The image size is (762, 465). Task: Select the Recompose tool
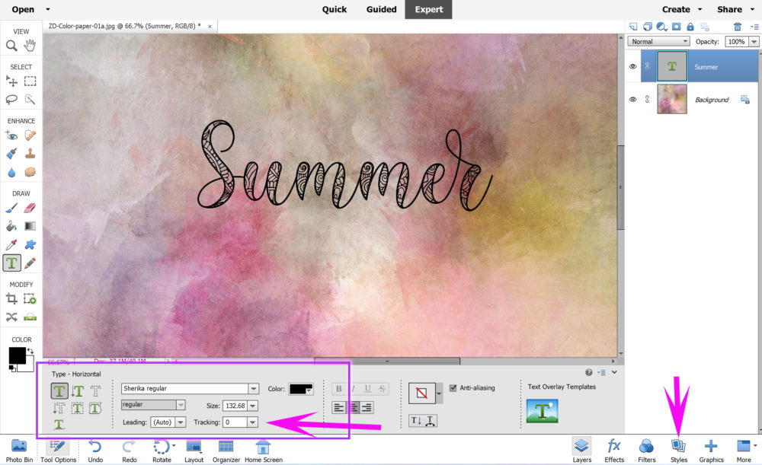coord(30,299)
